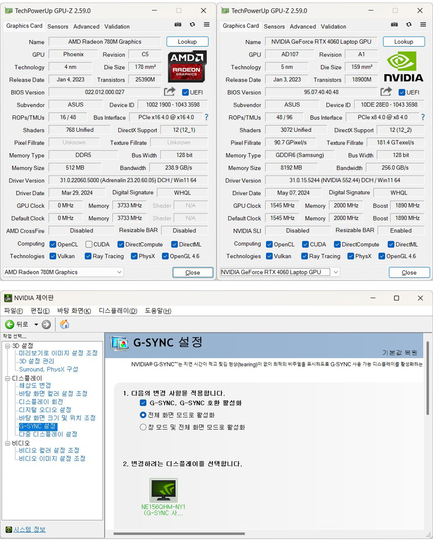Share AMD BIOS version export icon

[x=170, y=92]
